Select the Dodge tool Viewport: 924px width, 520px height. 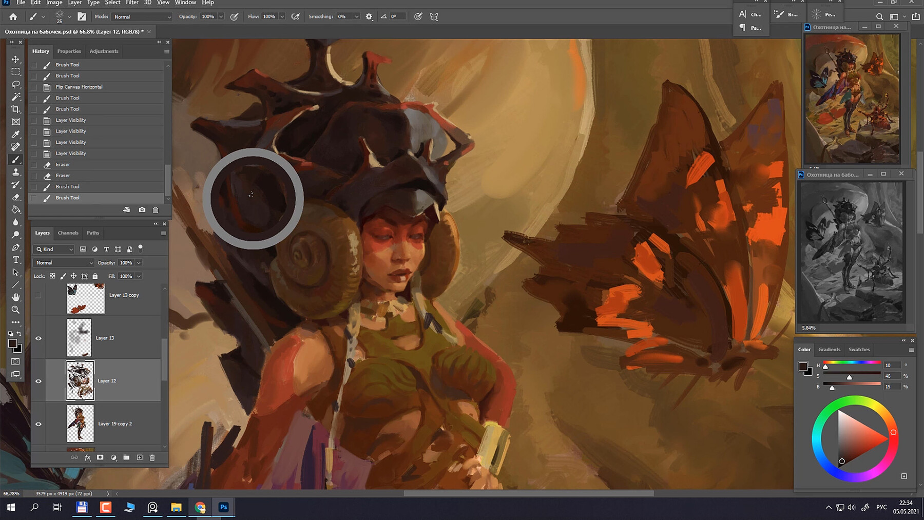click(15, 235)
